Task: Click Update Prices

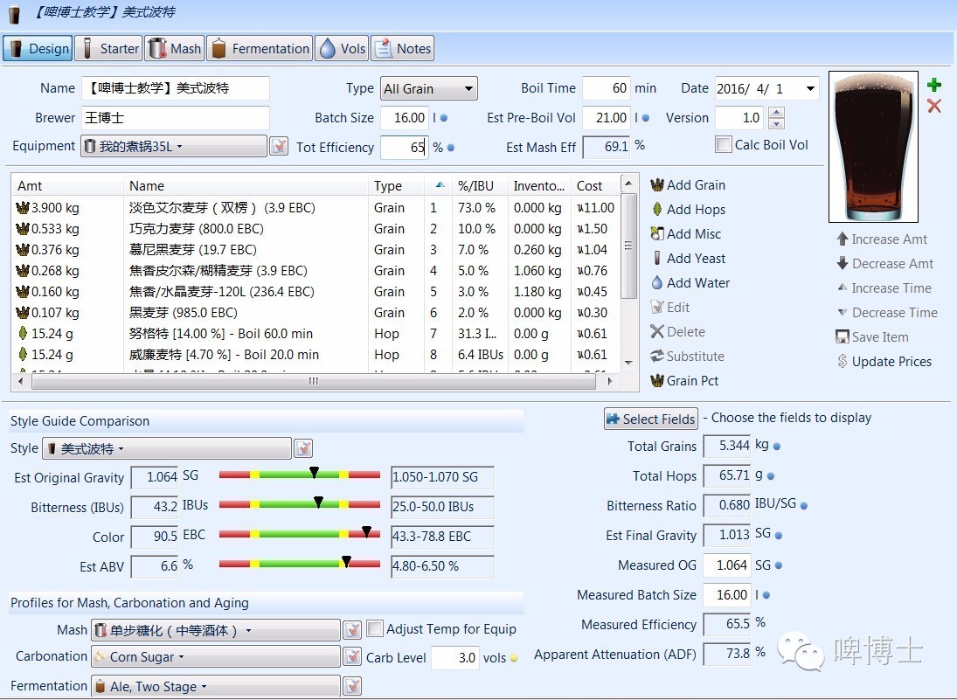Action: coord(884,362)
